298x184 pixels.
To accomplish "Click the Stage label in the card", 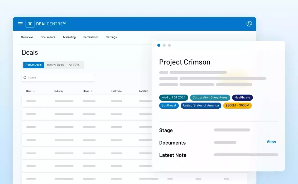I will pyautogui.click(x=166, y=130).
